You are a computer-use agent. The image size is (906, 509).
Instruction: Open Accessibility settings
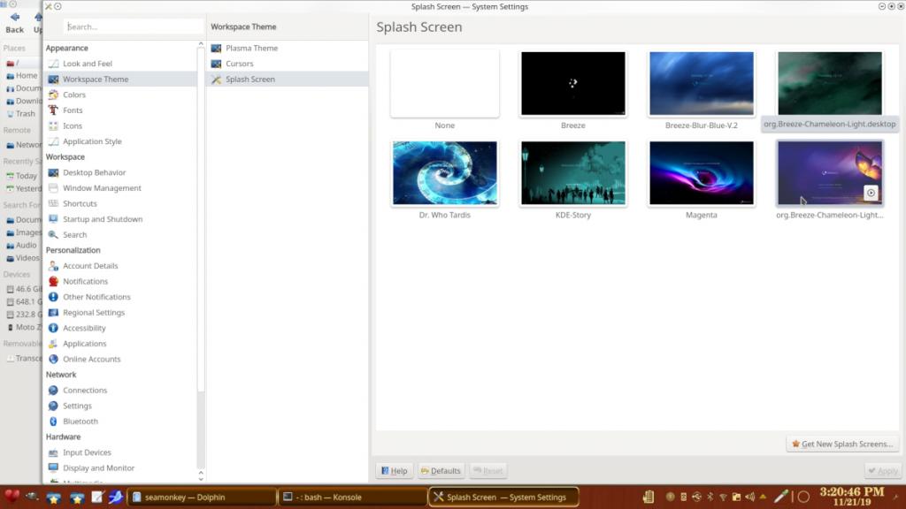click(84, 328)
